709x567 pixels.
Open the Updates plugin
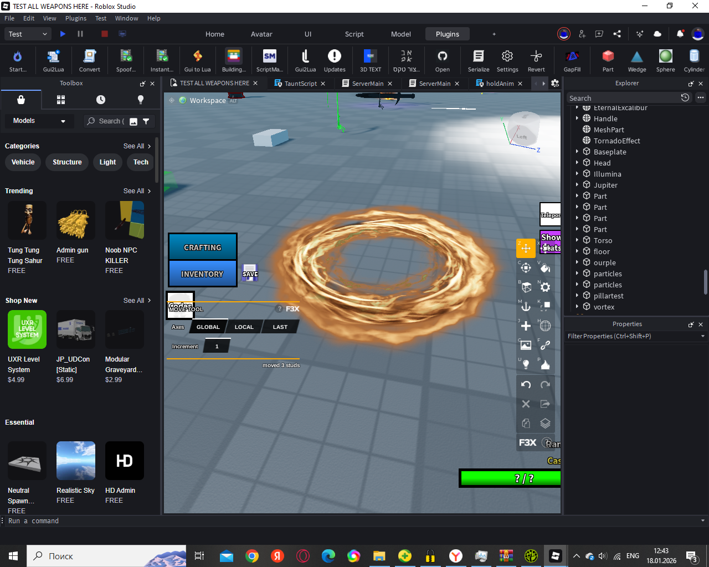[x=335, y=60]
